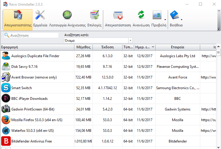Screen dimensions: 221x149
Task: Click BBC iPlayer Downloads name
Action: pyautogui.click(x=29, y=99)
